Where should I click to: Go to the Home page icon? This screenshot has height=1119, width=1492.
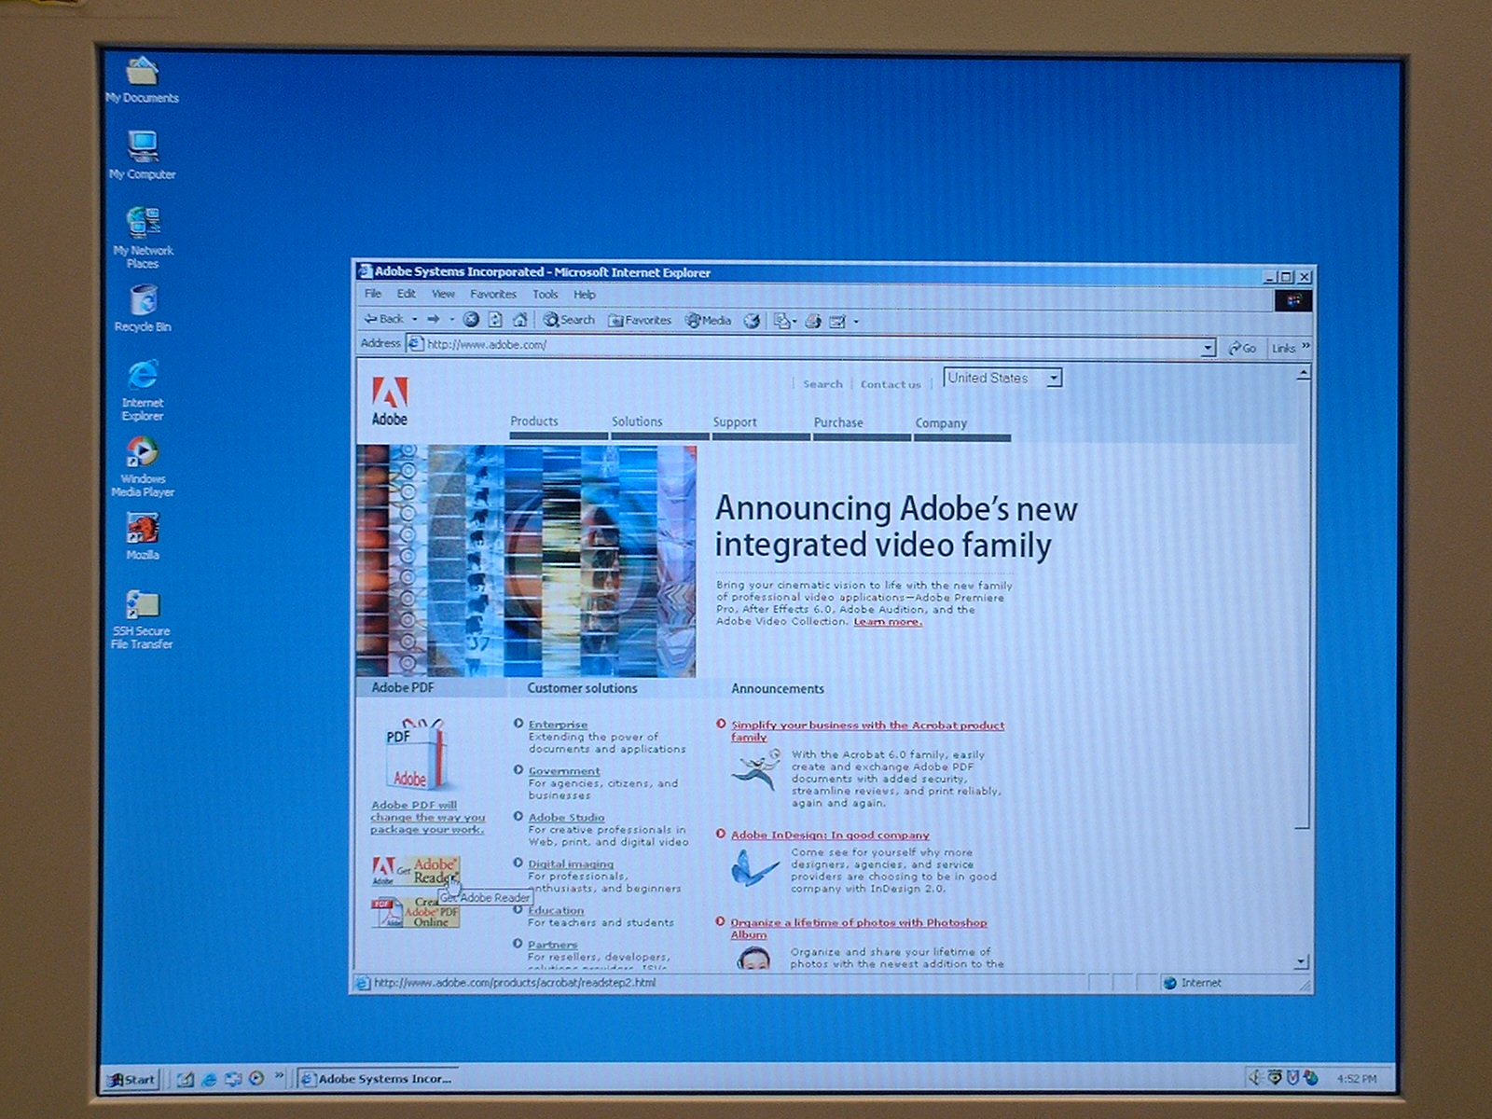520,320
